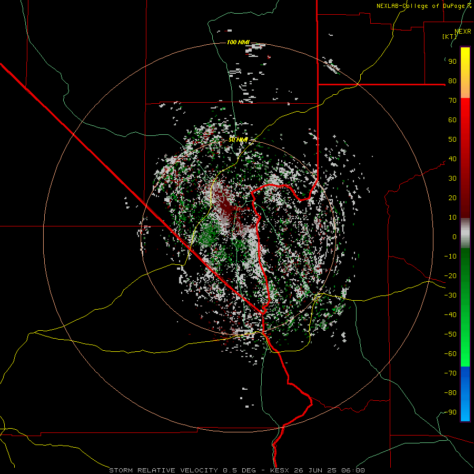This screenshot has height=474, width=474.
Task: Click the -60 value on the velocity scale
Action: [450, 354]
